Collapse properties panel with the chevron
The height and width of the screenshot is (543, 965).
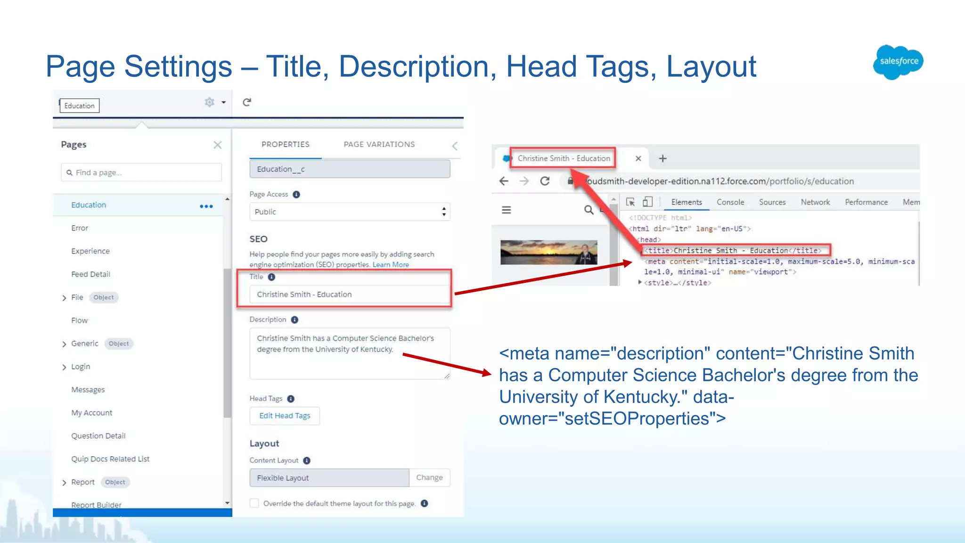click(x=455, y=146)
